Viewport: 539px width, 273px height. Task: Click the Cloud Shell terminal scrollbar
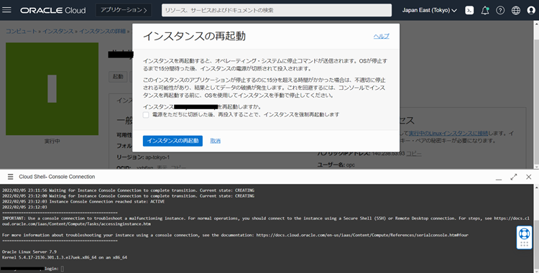pos(536,228)
